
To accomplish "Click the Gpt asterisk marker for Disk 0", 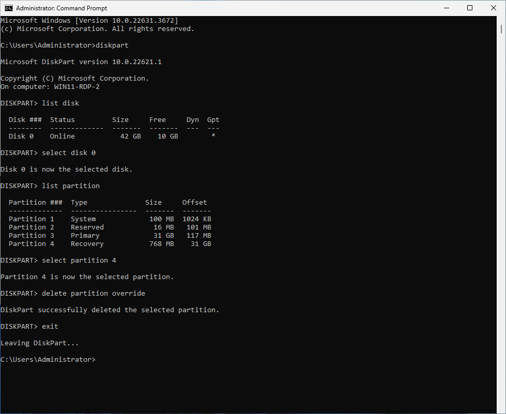I will tap(213, 136).
